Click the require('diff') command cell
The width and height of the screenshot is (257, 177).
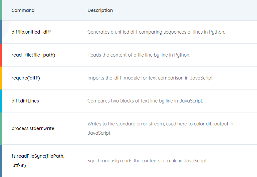point(26,78)
